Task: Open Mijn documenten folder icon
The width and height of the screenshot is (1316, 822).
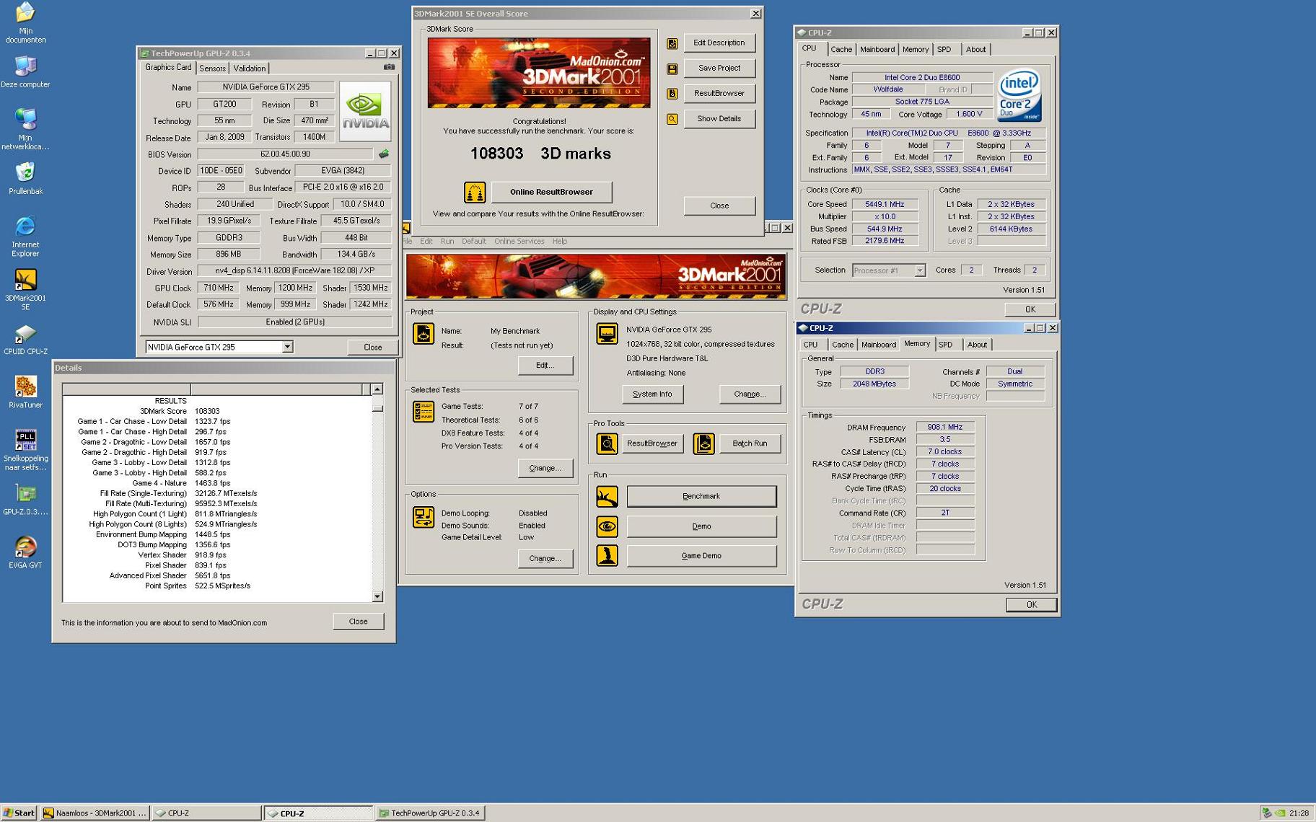Action: (x=25, y=12)
